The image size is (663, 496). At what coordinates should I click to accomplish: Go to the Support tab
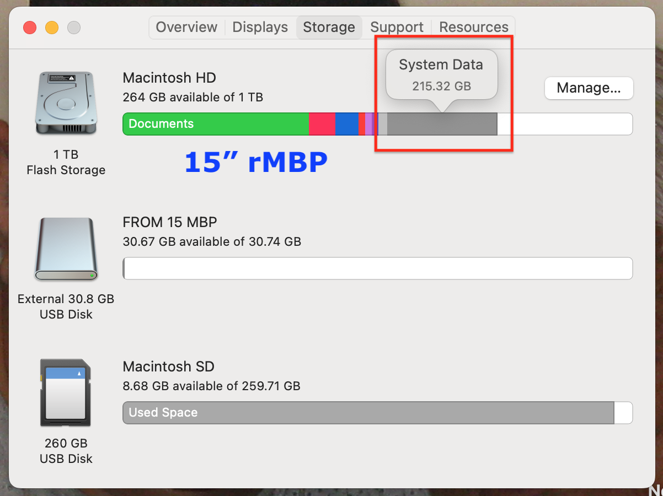397,27
